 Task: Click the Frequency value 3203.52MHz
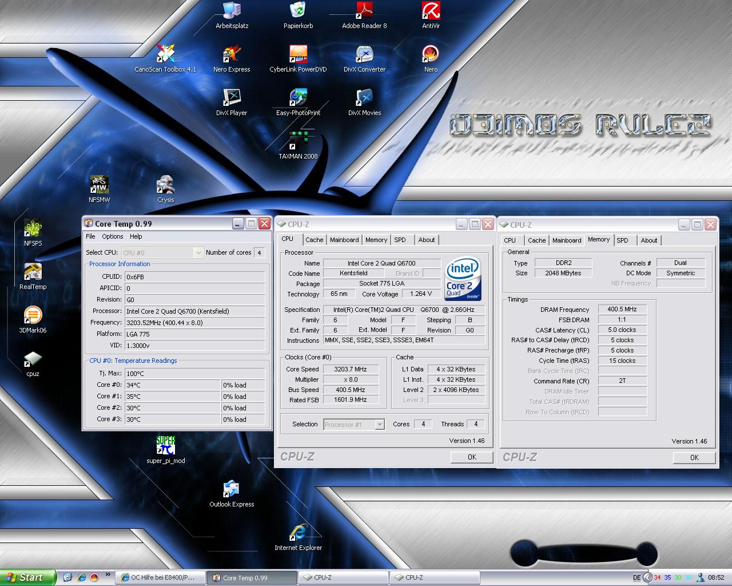(194, 323)
